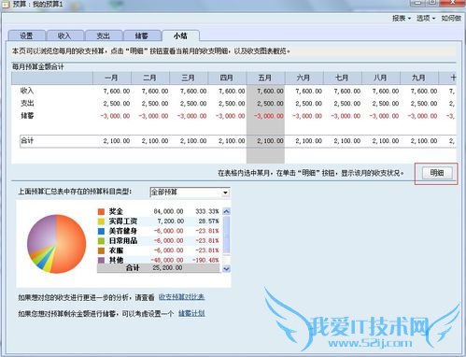Screen dimensions: 466x357
Task: Select the 八月 column header
Action: pos(381,78)
